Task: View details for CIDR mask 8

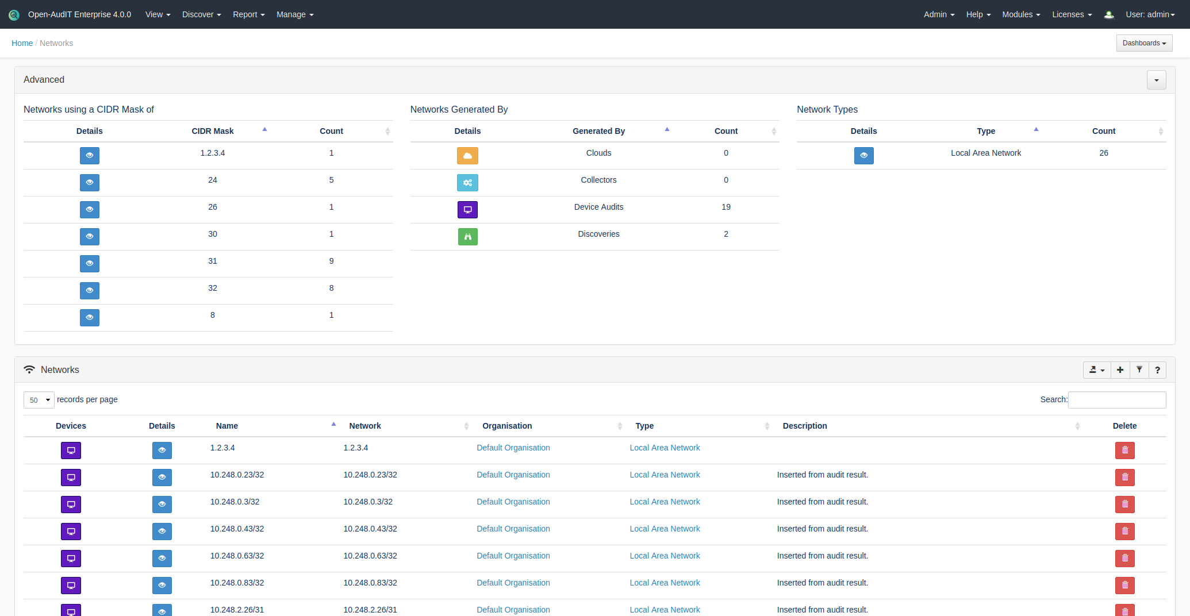Action: (89, 318)
